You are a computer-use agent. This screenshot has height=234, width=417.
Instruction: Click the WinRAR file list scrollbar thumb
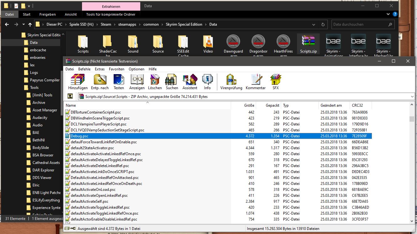pos(412,119)
